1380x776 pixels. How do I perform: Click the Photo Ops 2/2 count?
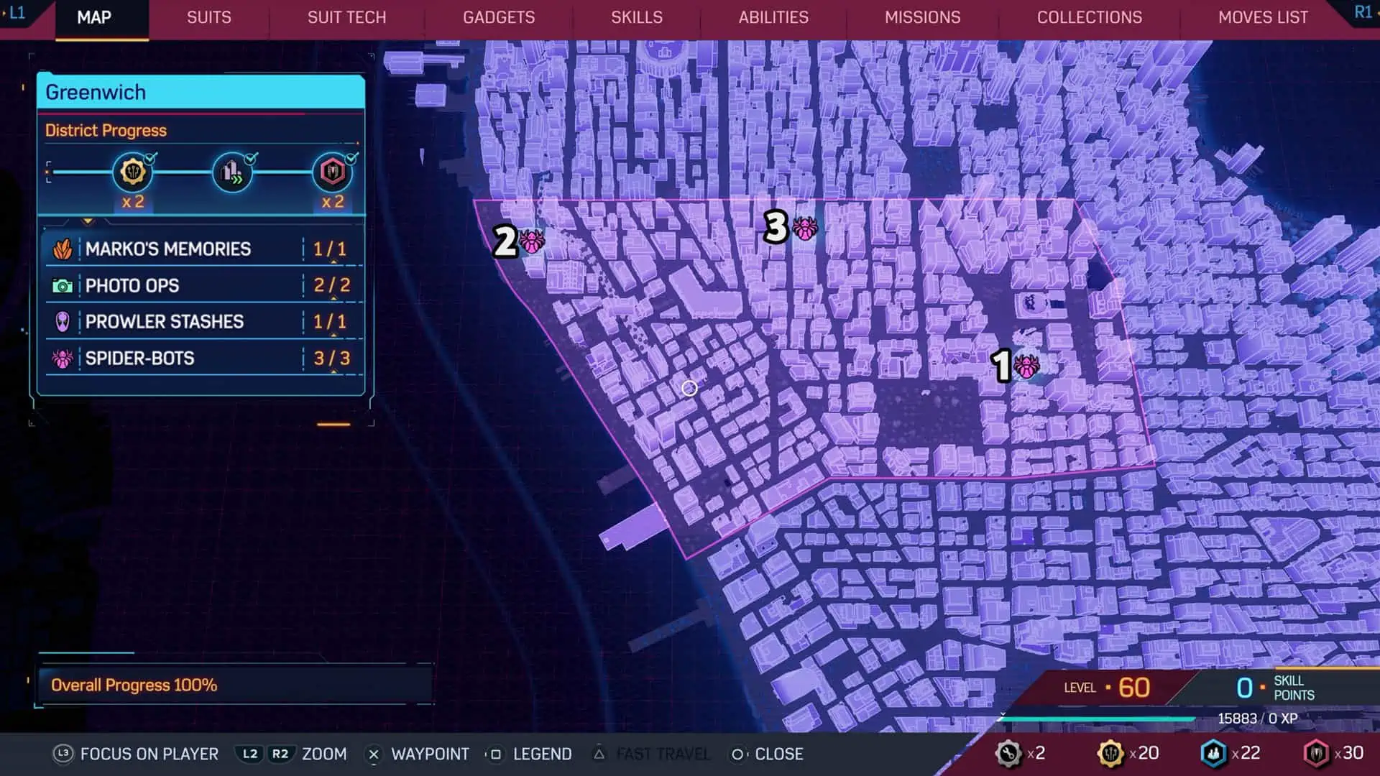pyautogui.click(x=331, y=285)
